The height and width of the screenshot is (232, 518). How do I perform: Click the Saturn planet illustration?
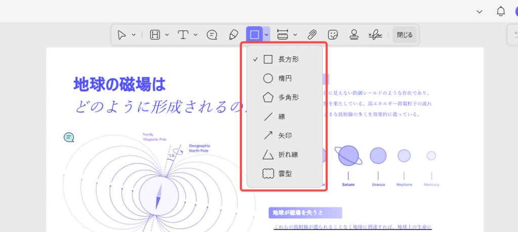(x=349, y=156)
